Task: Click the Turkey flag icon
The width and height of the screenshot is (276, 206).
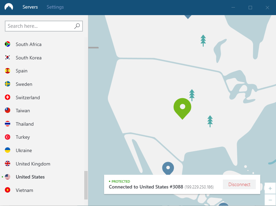Action: tap(8, 137)
